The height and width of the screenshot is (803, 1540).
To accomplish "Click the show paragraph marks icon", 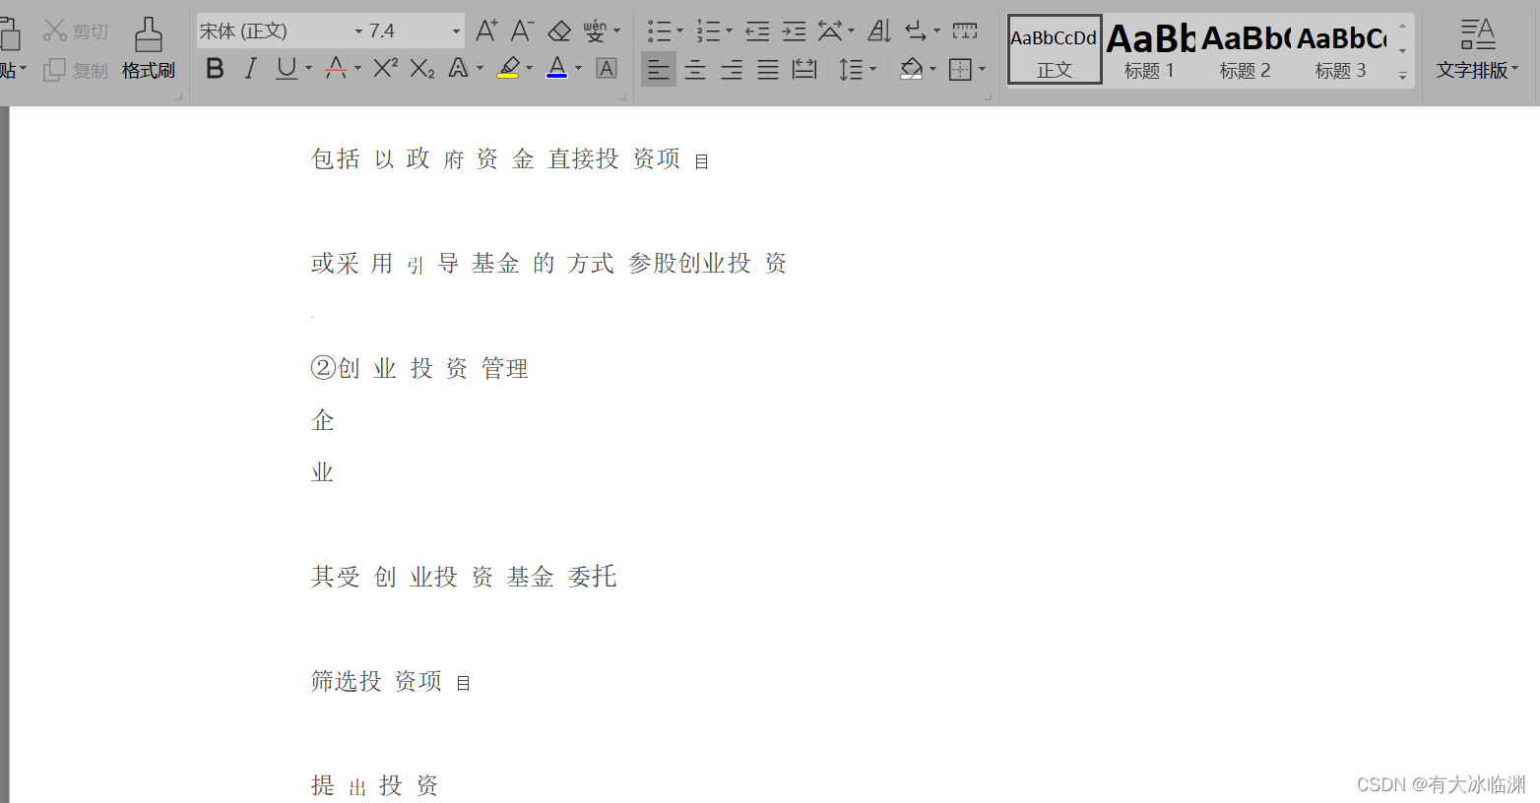I will (x=916, y=31).
